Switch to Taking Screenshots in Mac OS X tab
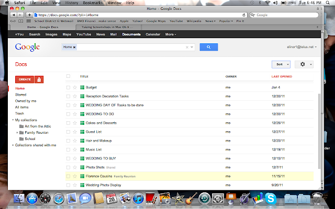 click(108, 27)
